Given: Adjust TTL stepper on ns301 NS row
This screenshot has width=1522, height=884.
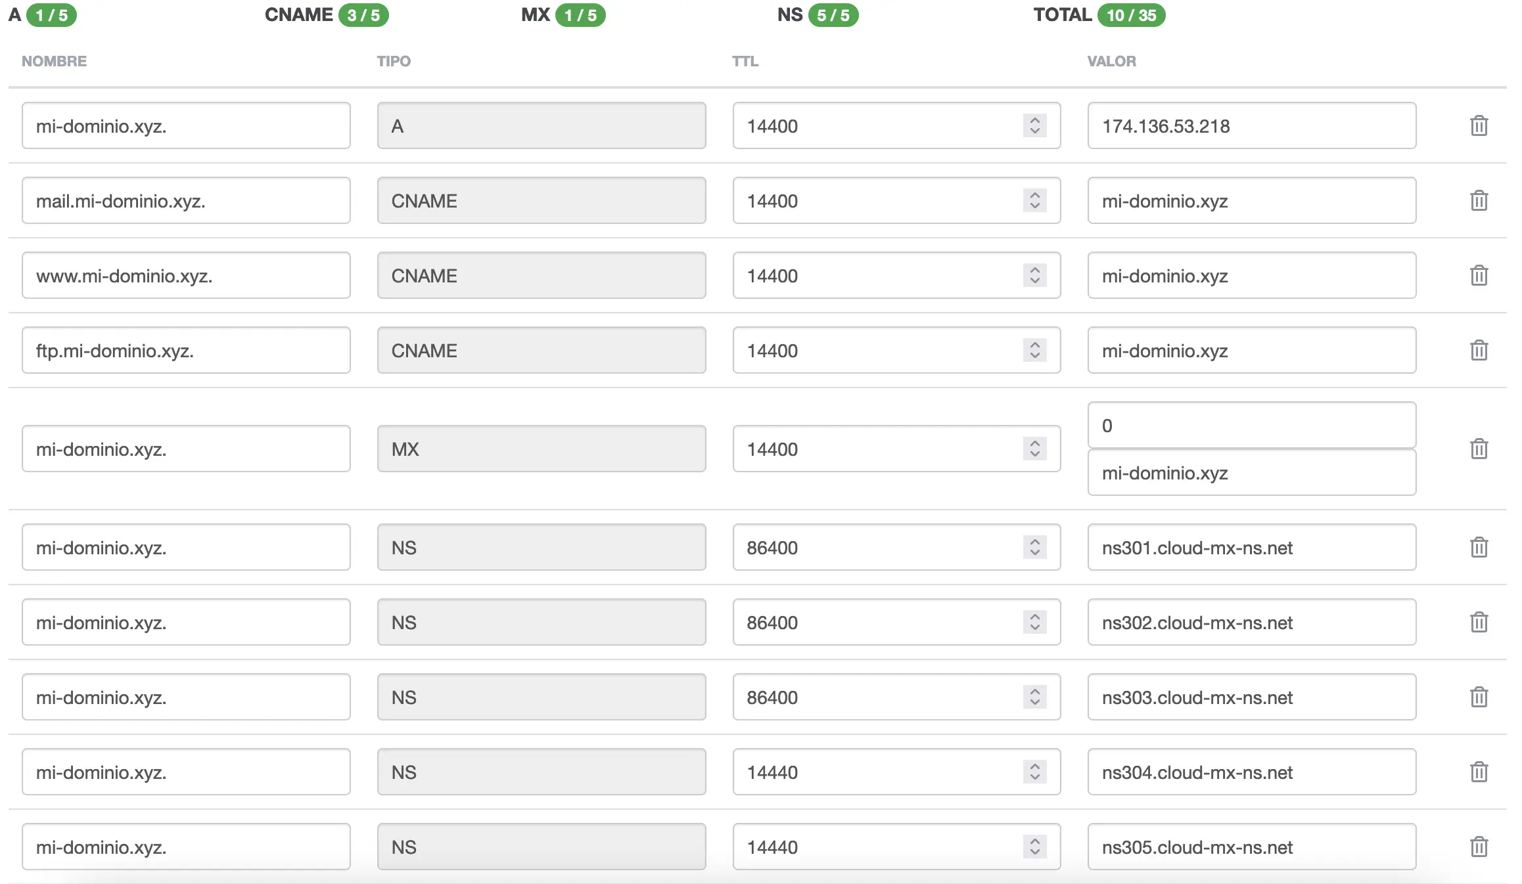Looking at the screenshot, I should pyautogui.click(x=1034, y=547).
